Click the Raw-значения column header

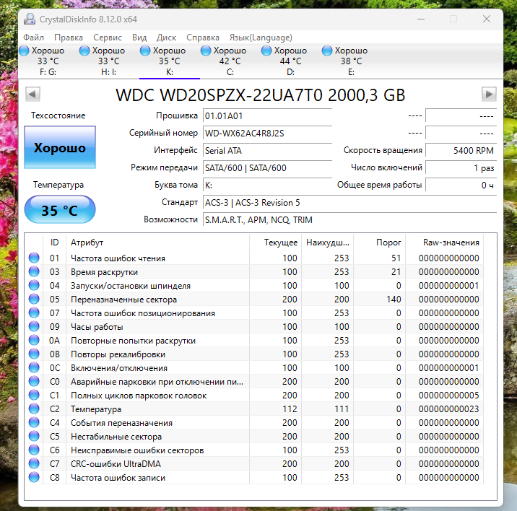coord(445,243)
